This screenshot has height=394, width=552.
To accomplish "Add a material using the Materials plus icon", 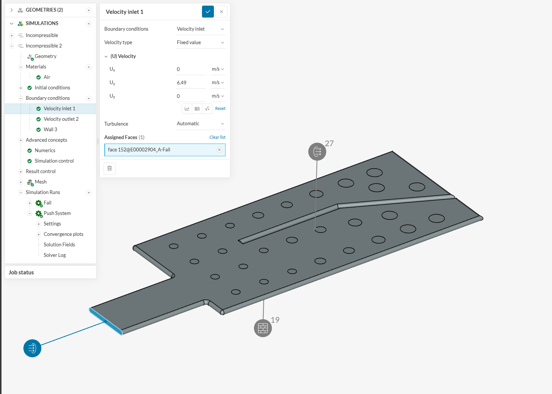I will 89,67.
